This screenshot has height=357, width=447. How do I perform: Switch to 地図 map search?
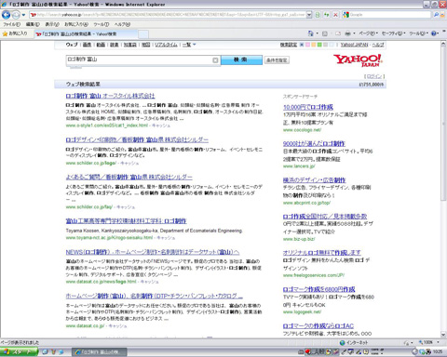tap(146, 45)
